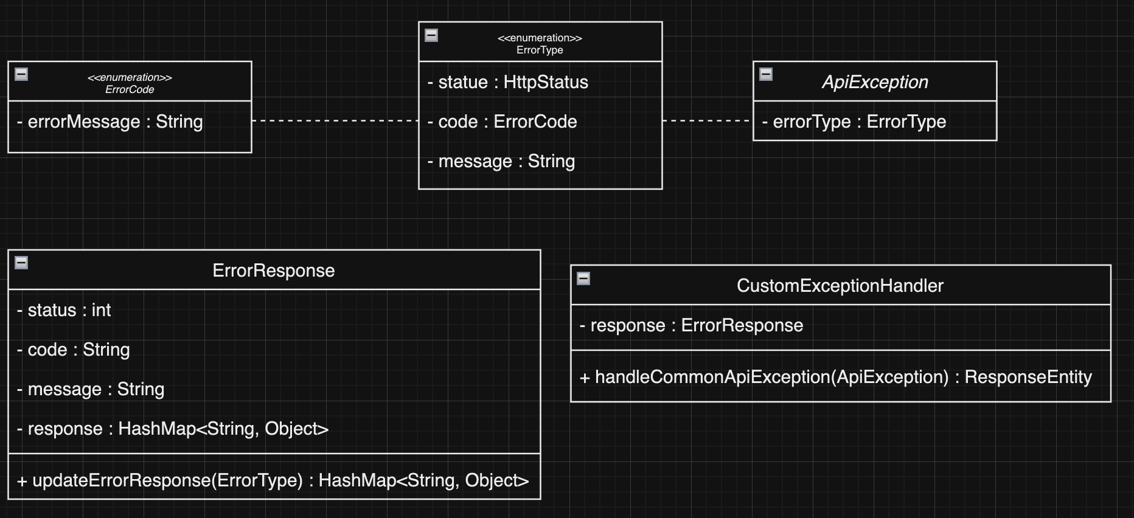Select the 'response : ErrorResponse' attribute
Viewport: 1134px width, 518px height.
[691, 325]
